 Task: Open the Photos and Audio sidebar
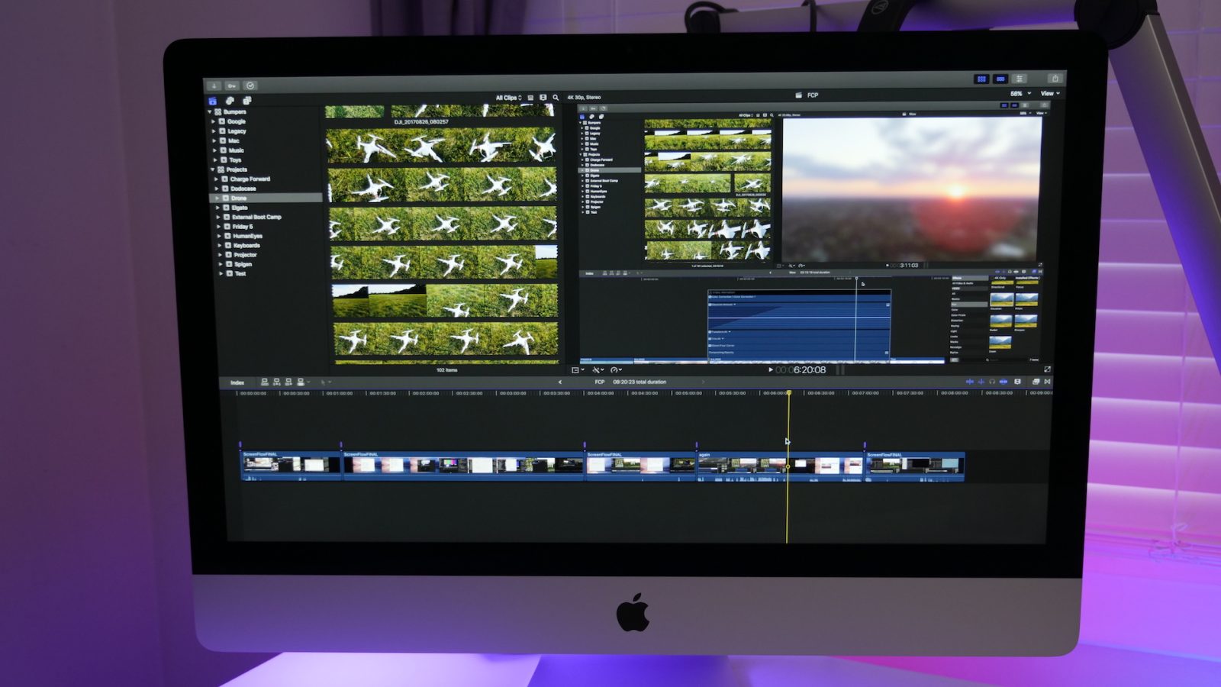pyautogui.click(x=230, y=101)
